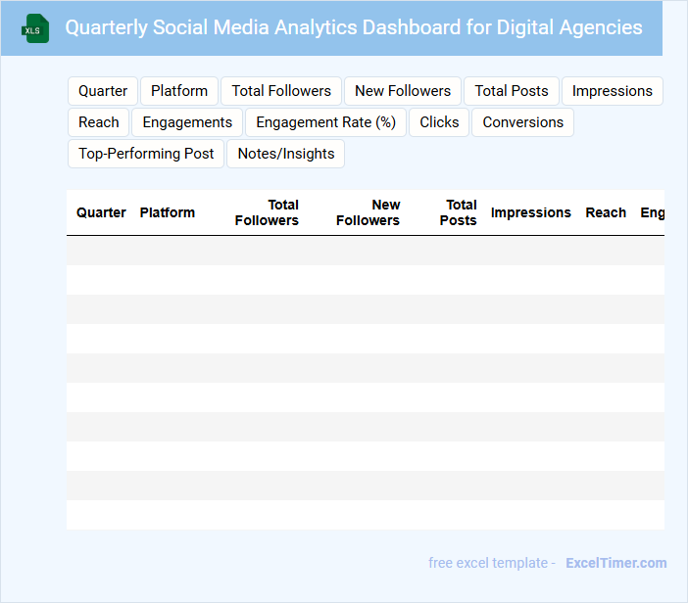Open the ExcelTimer.com link
The height and width of the screenshot is (603, 688).
coord(615,563)
